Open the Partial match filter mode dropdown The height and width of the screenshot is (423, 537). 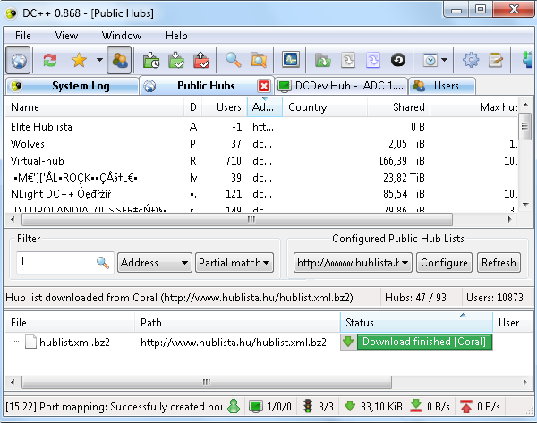point(234,263)
